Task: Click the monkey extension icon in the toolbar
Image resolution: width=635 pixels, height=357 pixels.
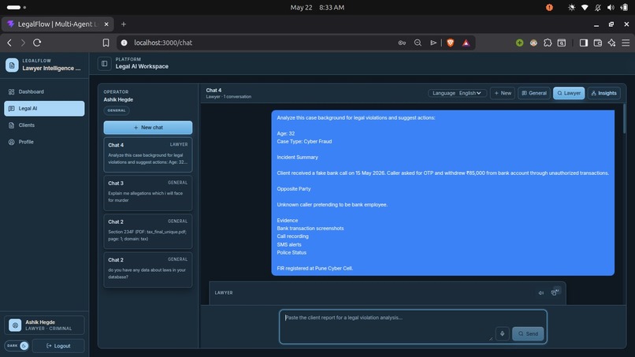Action: [533, 43]
